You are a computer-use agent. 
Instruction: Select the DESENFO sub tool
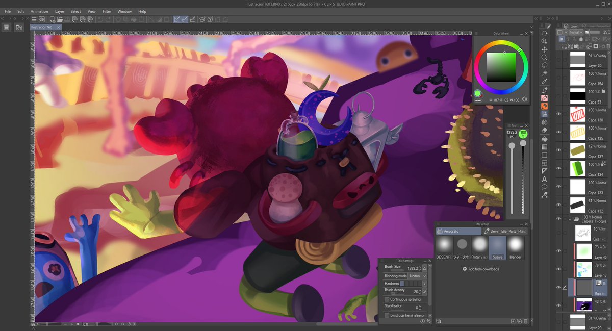coord(444,247)
